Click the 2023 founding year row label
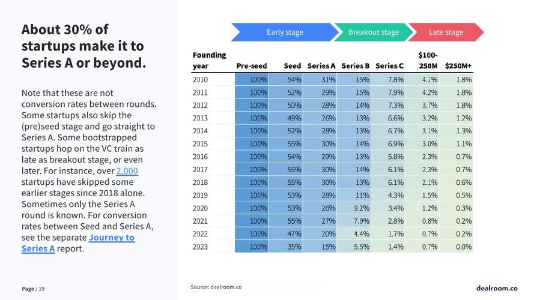The height and width of the screenshot is (300, 534). (200, 247)
